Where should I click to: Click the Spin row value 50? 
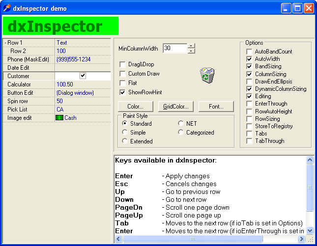point(59,101)
